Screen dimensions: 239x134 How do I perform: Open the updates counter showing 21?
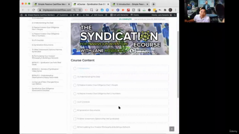(x=72, y=15)
